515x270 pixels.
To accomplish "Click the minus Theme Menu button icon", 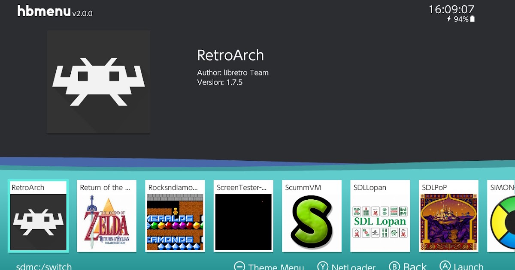I will pyautogui.click(x=239, y=267).
